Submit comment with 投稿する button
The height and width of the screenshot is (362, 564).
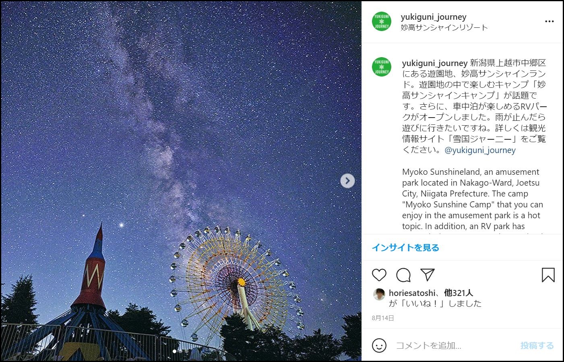click(537, 345)
